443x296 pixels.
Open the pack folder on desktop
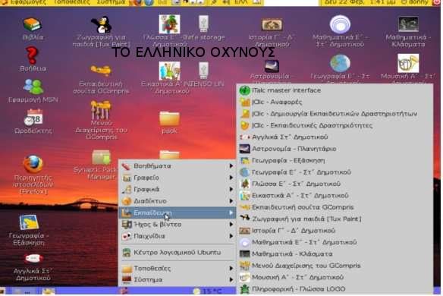pyautogui.click(x=169, y=118)
